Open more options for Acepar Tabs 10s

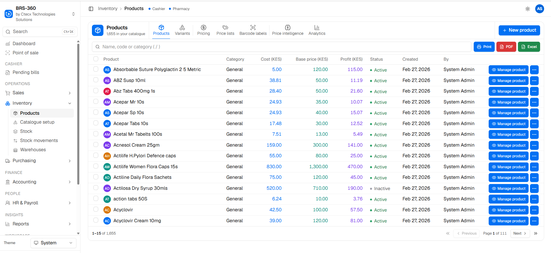(x=534, y=124)
